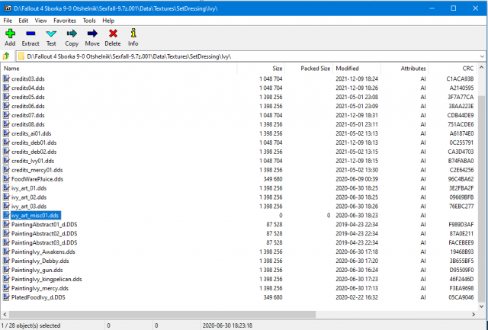Screen dimensions: 488x330
Task: Click the Copy toolbar icon
Action: click(72, 37)
